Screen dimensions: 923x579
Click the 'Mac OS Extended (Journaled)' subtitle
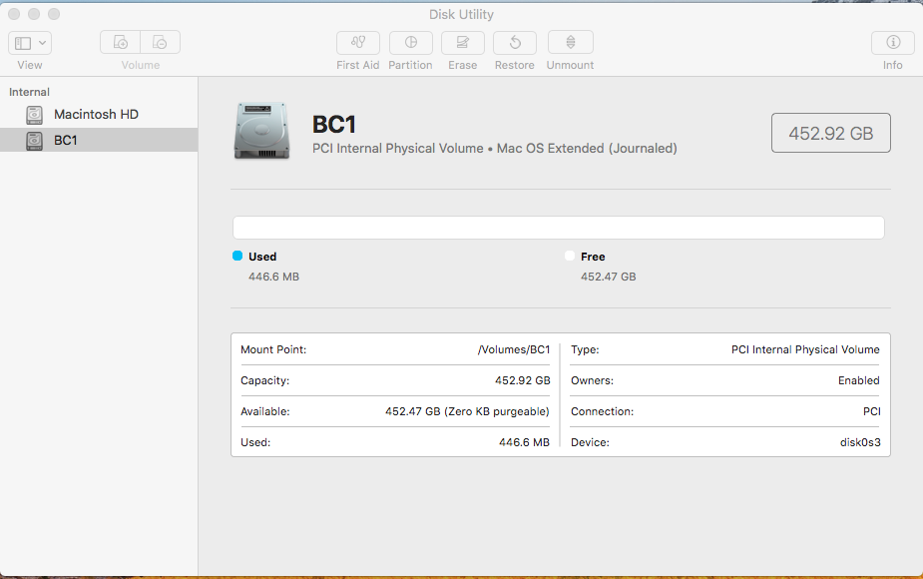coord(587,149)
